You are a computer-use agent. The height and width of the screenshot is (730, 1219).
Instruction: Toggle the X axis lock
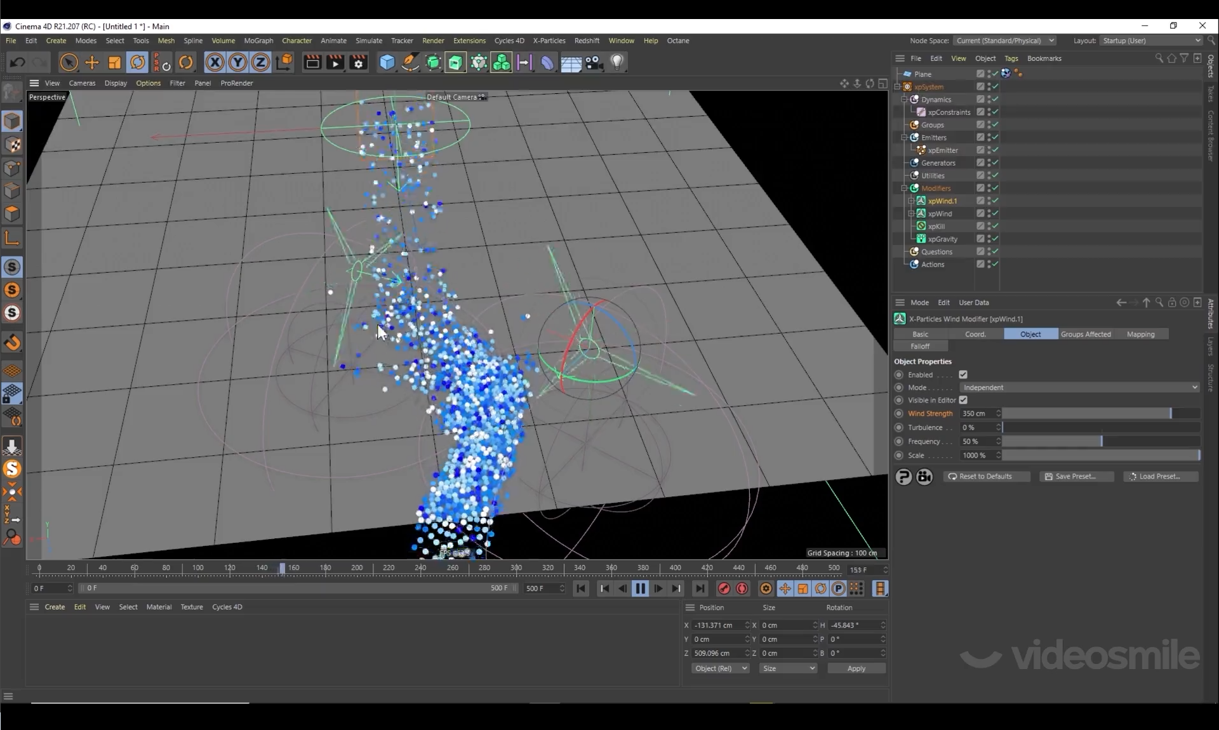coord(215,62)
